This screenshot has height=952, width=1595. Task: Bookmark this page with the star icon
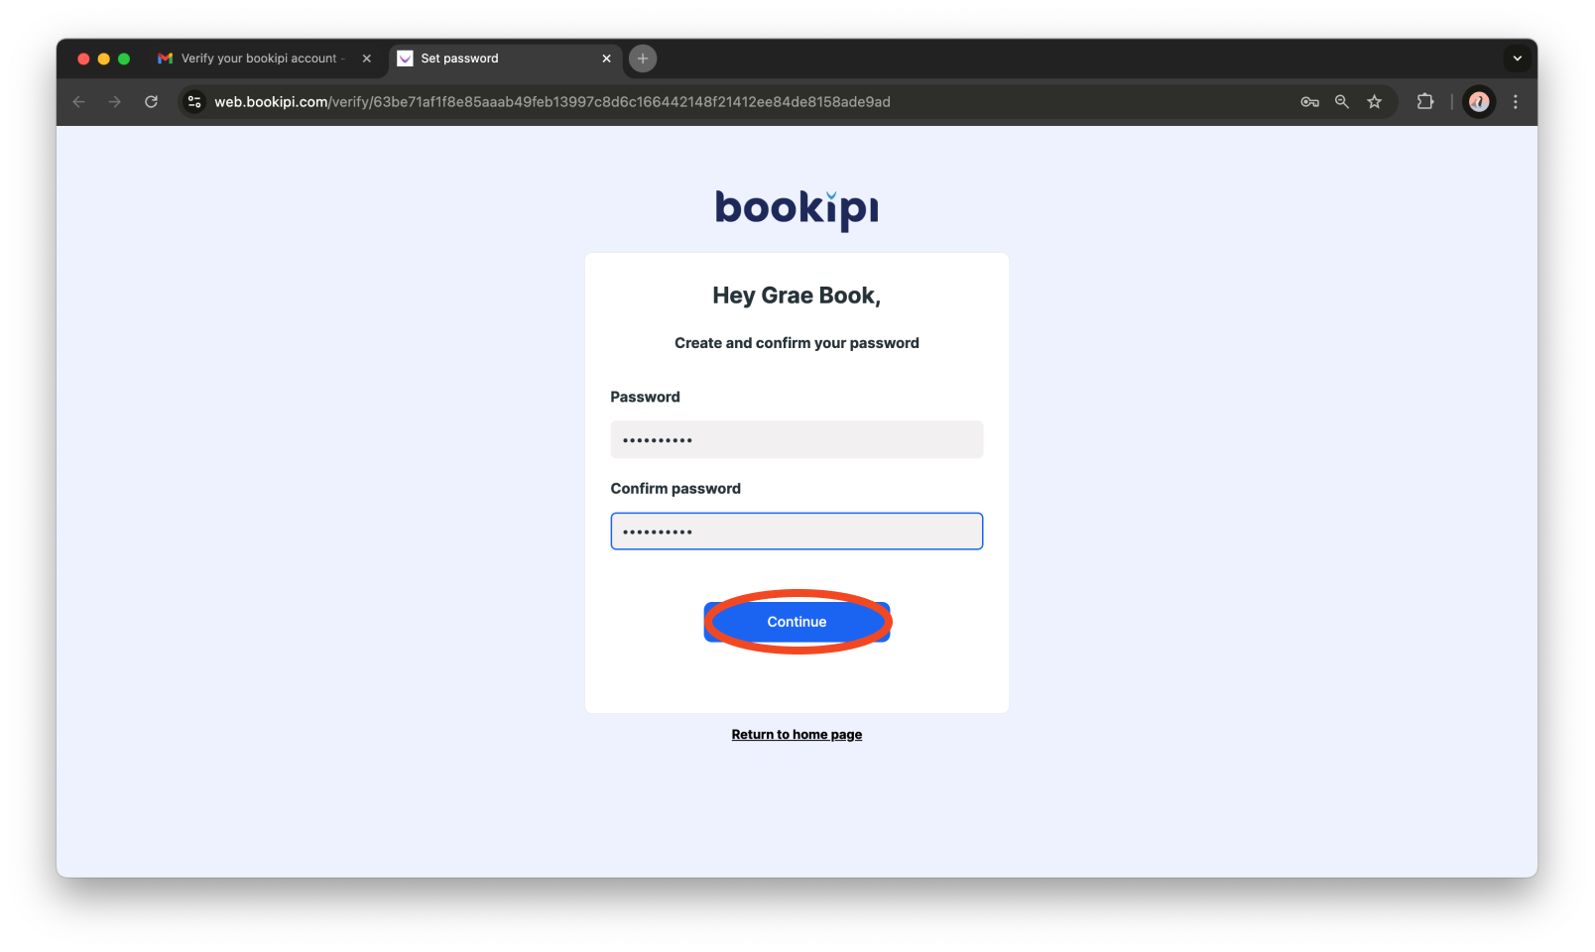[1375, 101]
